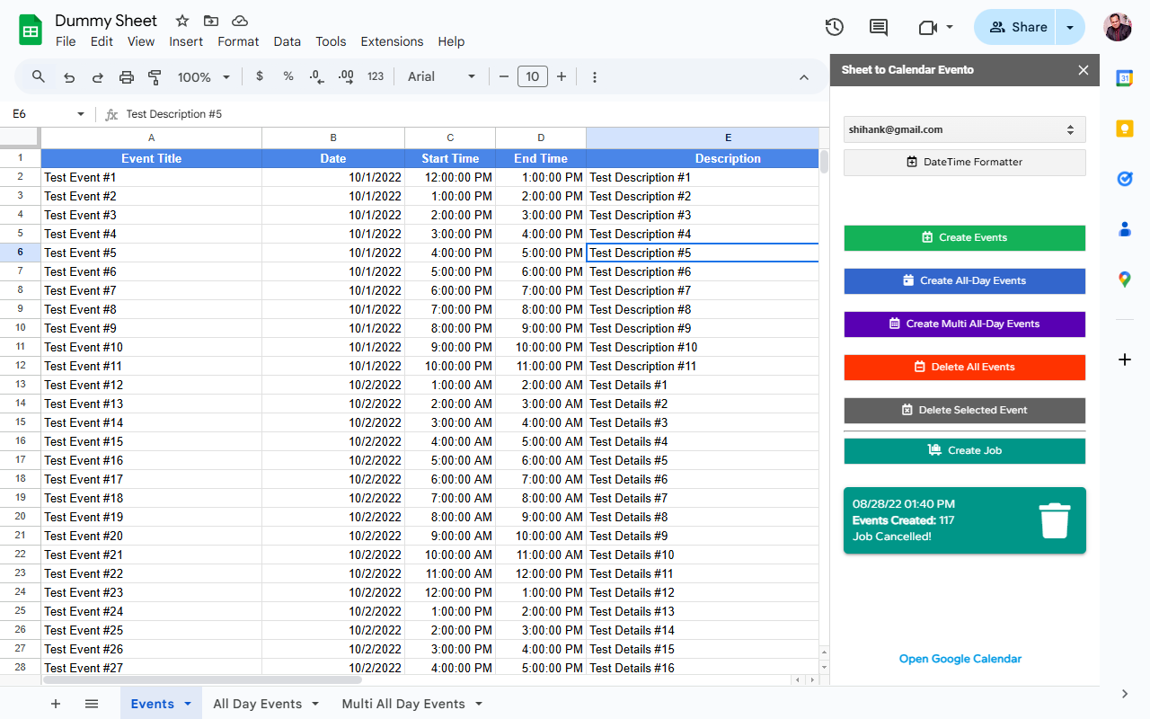Viewport: 1150px width, 719px height.
Task: Click the Open Google Calendar link
Action: pos(960,659)
